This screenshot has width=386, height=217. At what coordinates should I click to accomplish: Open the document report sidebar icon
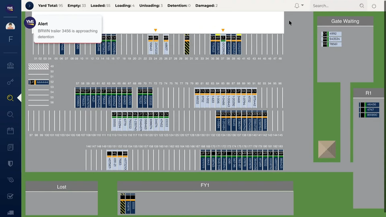click(10, 147)
